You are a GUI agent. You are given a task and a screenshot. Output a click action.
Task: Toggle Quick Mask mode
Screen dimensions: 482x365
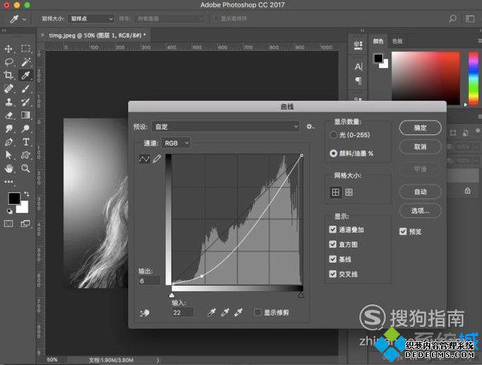click(x=8, y=224)
